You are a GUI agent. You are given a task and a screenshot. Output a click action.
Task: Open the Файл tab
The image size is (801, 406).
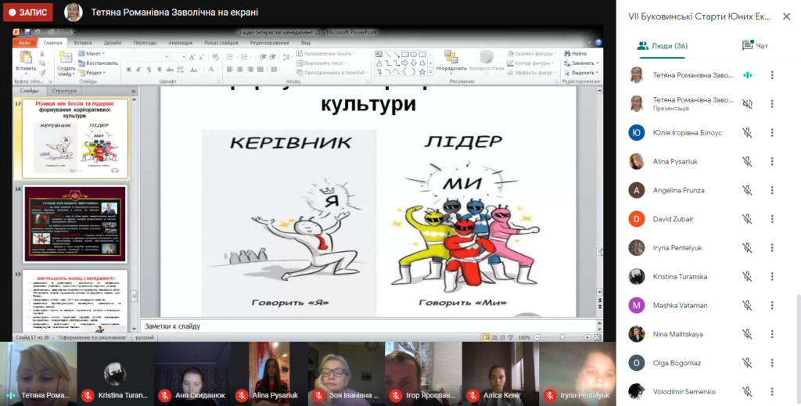[x=24, y=43]
